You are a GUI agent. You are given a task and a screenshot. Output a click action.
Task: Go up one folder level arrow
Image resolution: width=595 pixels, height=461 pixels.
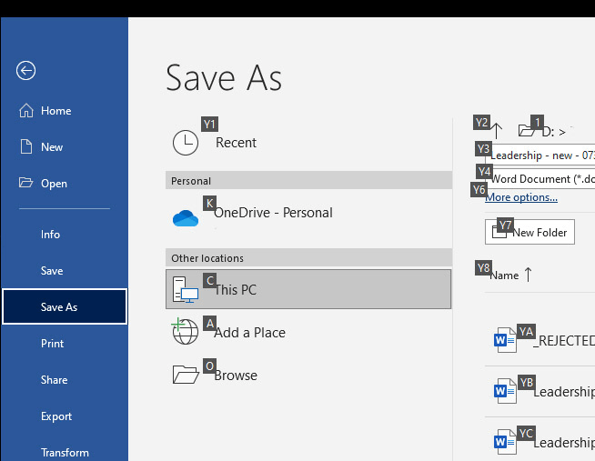[497, 131]
